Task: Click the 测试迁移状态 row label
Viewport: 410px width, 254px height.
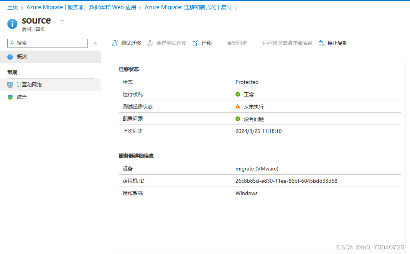Action: (x=138, y=107)
